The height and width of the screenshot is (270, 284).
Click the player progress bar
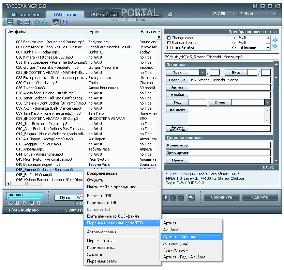[x=24, y=198]
